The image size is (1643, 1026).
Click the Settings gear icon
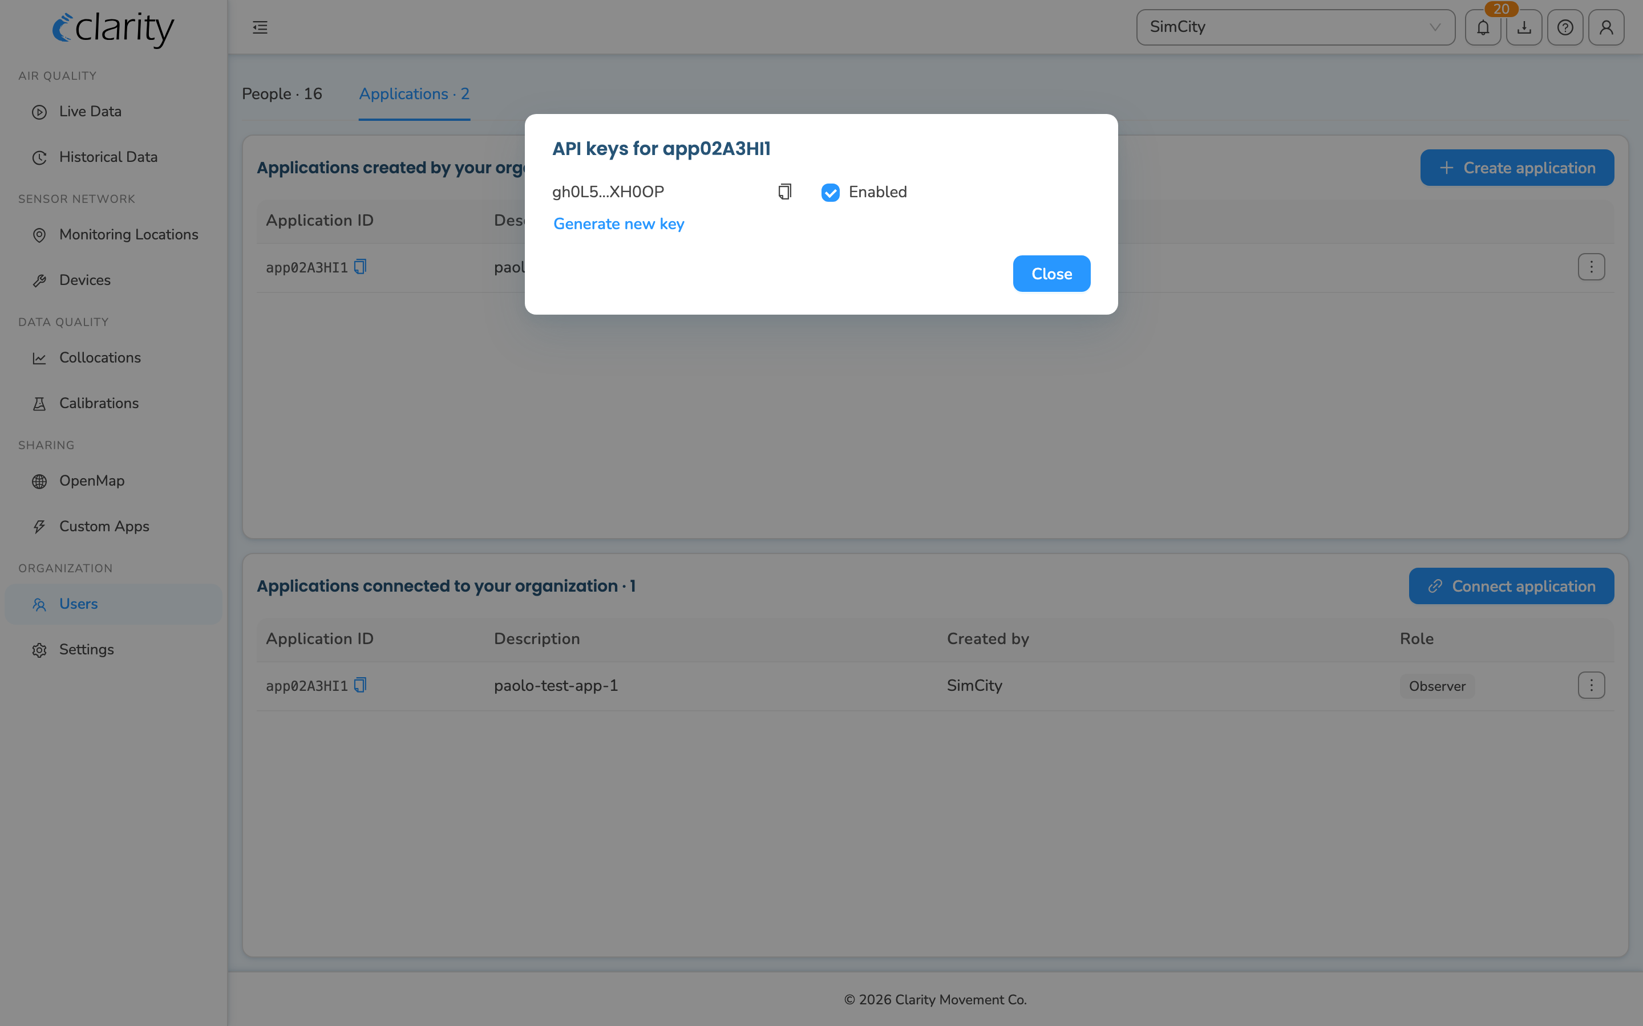point(39,650)
